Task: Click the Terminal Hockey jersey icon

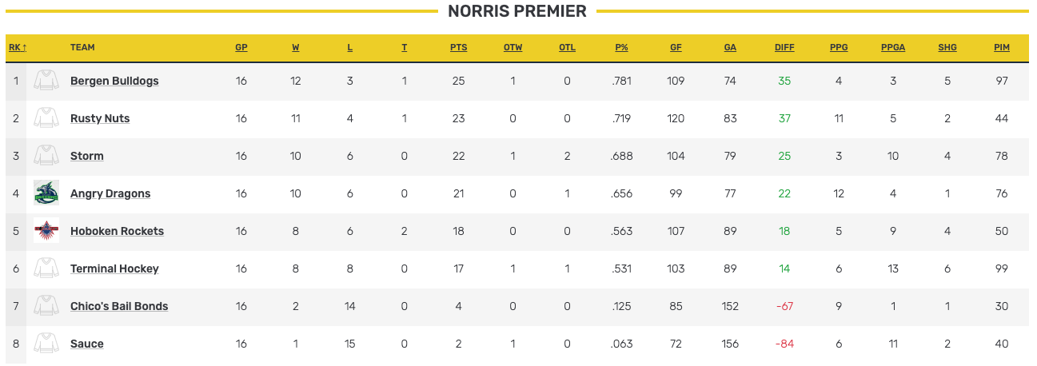Action: (46, 269)
